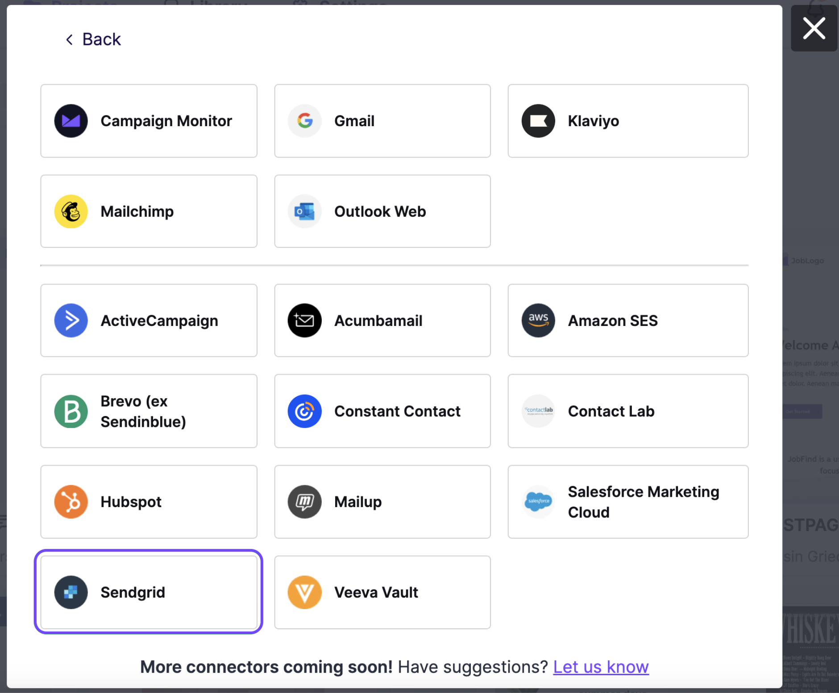Click the Sendgrid logo icon
This screenshot has width=839, height=693.
pyautogui.click(x=71, y=592)
